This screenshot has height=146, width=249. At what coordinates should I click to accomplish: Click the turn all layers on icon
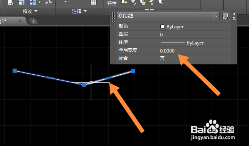124,2
